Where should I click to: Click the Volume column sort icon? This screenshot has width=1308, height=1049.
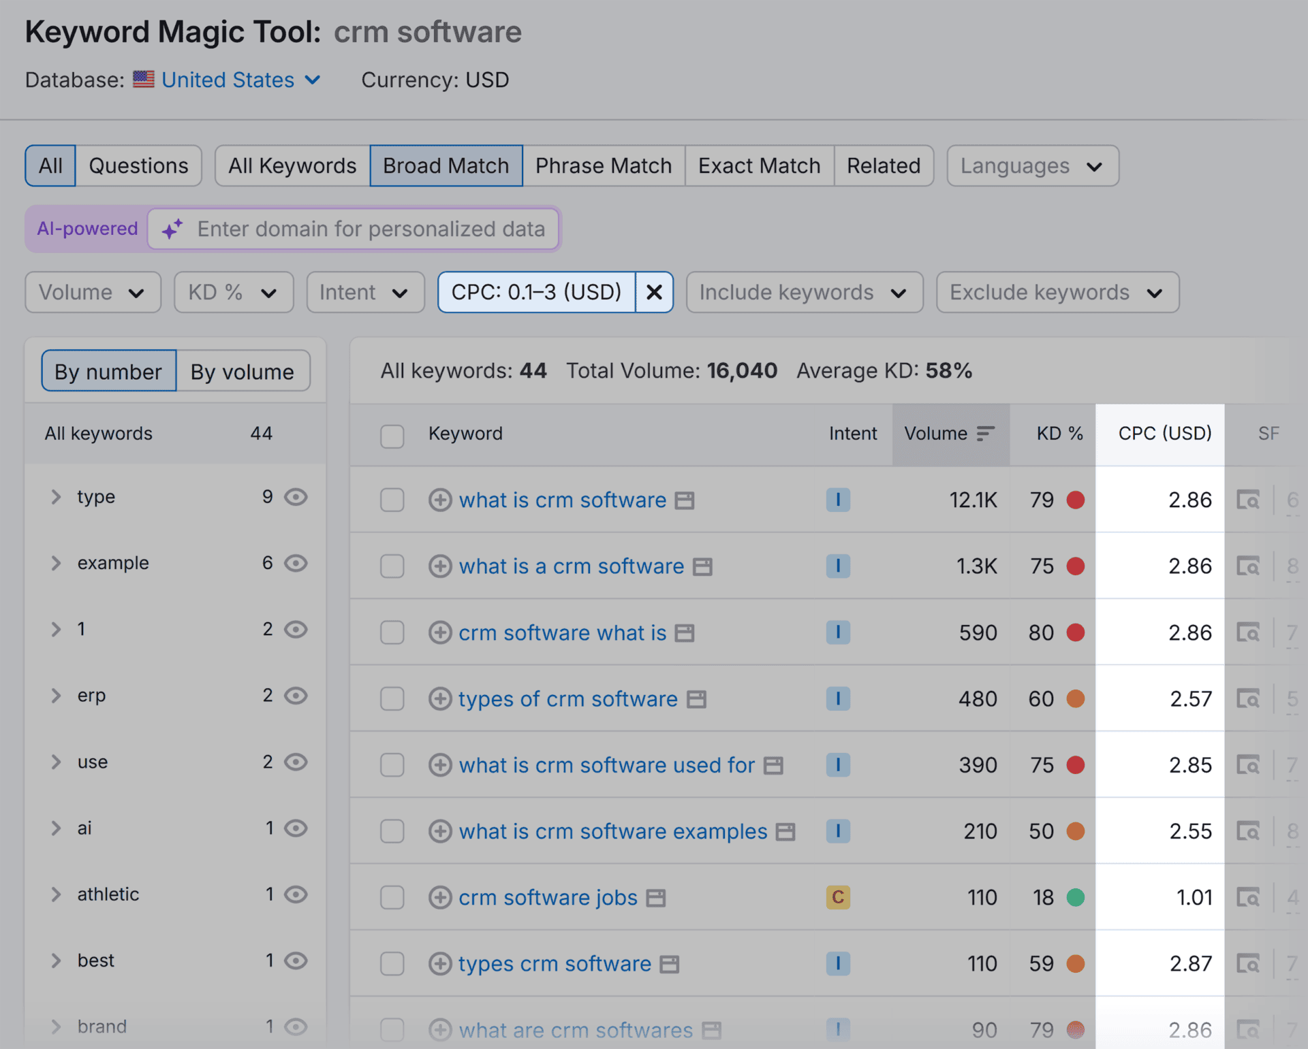[985, 434]
